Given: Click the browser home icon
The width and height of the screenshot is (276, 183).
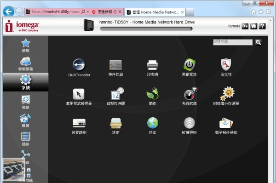Looking at the screenshot, I should [x=253, y=12].
